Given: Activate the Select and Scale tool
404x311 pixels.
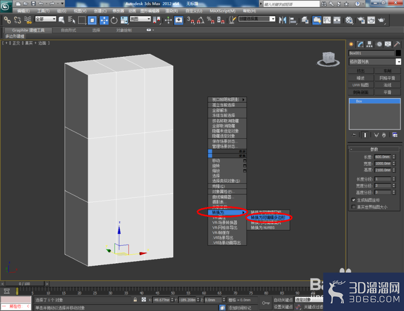Looking at the screenshot, I should pyautogui.click(x=124, y=20).
